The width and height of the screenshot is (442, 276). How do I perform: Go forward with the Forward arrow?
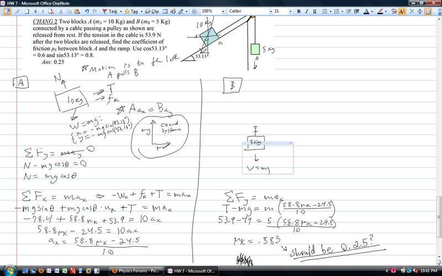[x=43, y=12]
